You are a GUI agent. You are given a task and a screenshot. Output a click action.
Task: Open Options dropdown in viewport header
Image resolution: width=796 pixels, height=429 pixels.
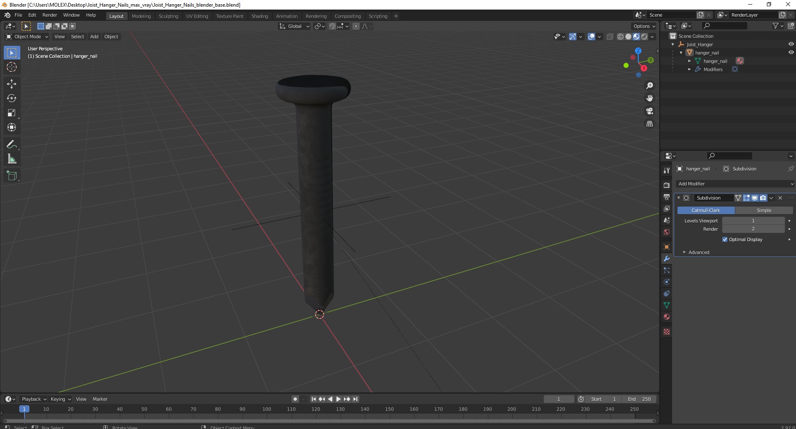point(644,26)
